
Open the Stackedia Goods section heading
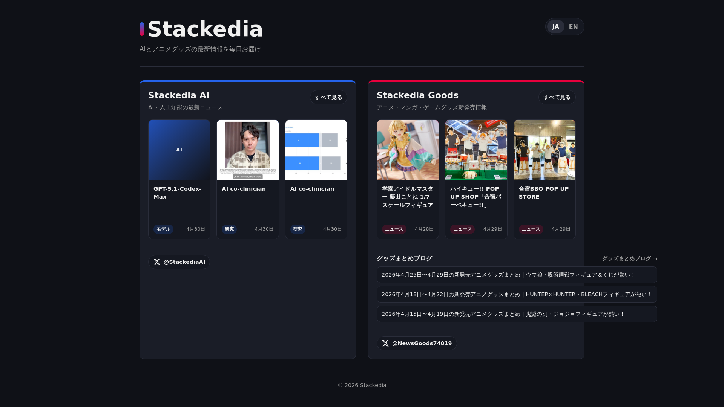(417, 95)
